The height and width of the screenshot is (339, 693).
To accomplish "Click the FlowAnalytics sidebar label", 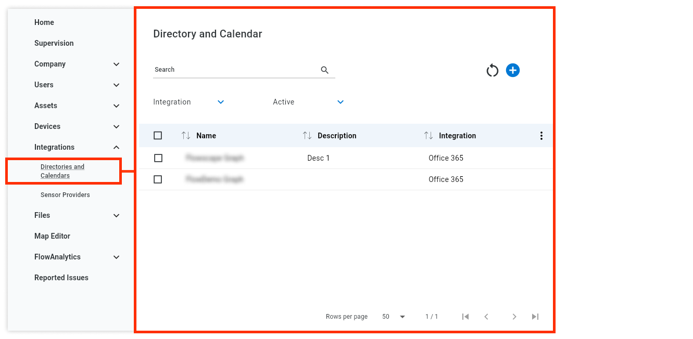I will (57, 257).
